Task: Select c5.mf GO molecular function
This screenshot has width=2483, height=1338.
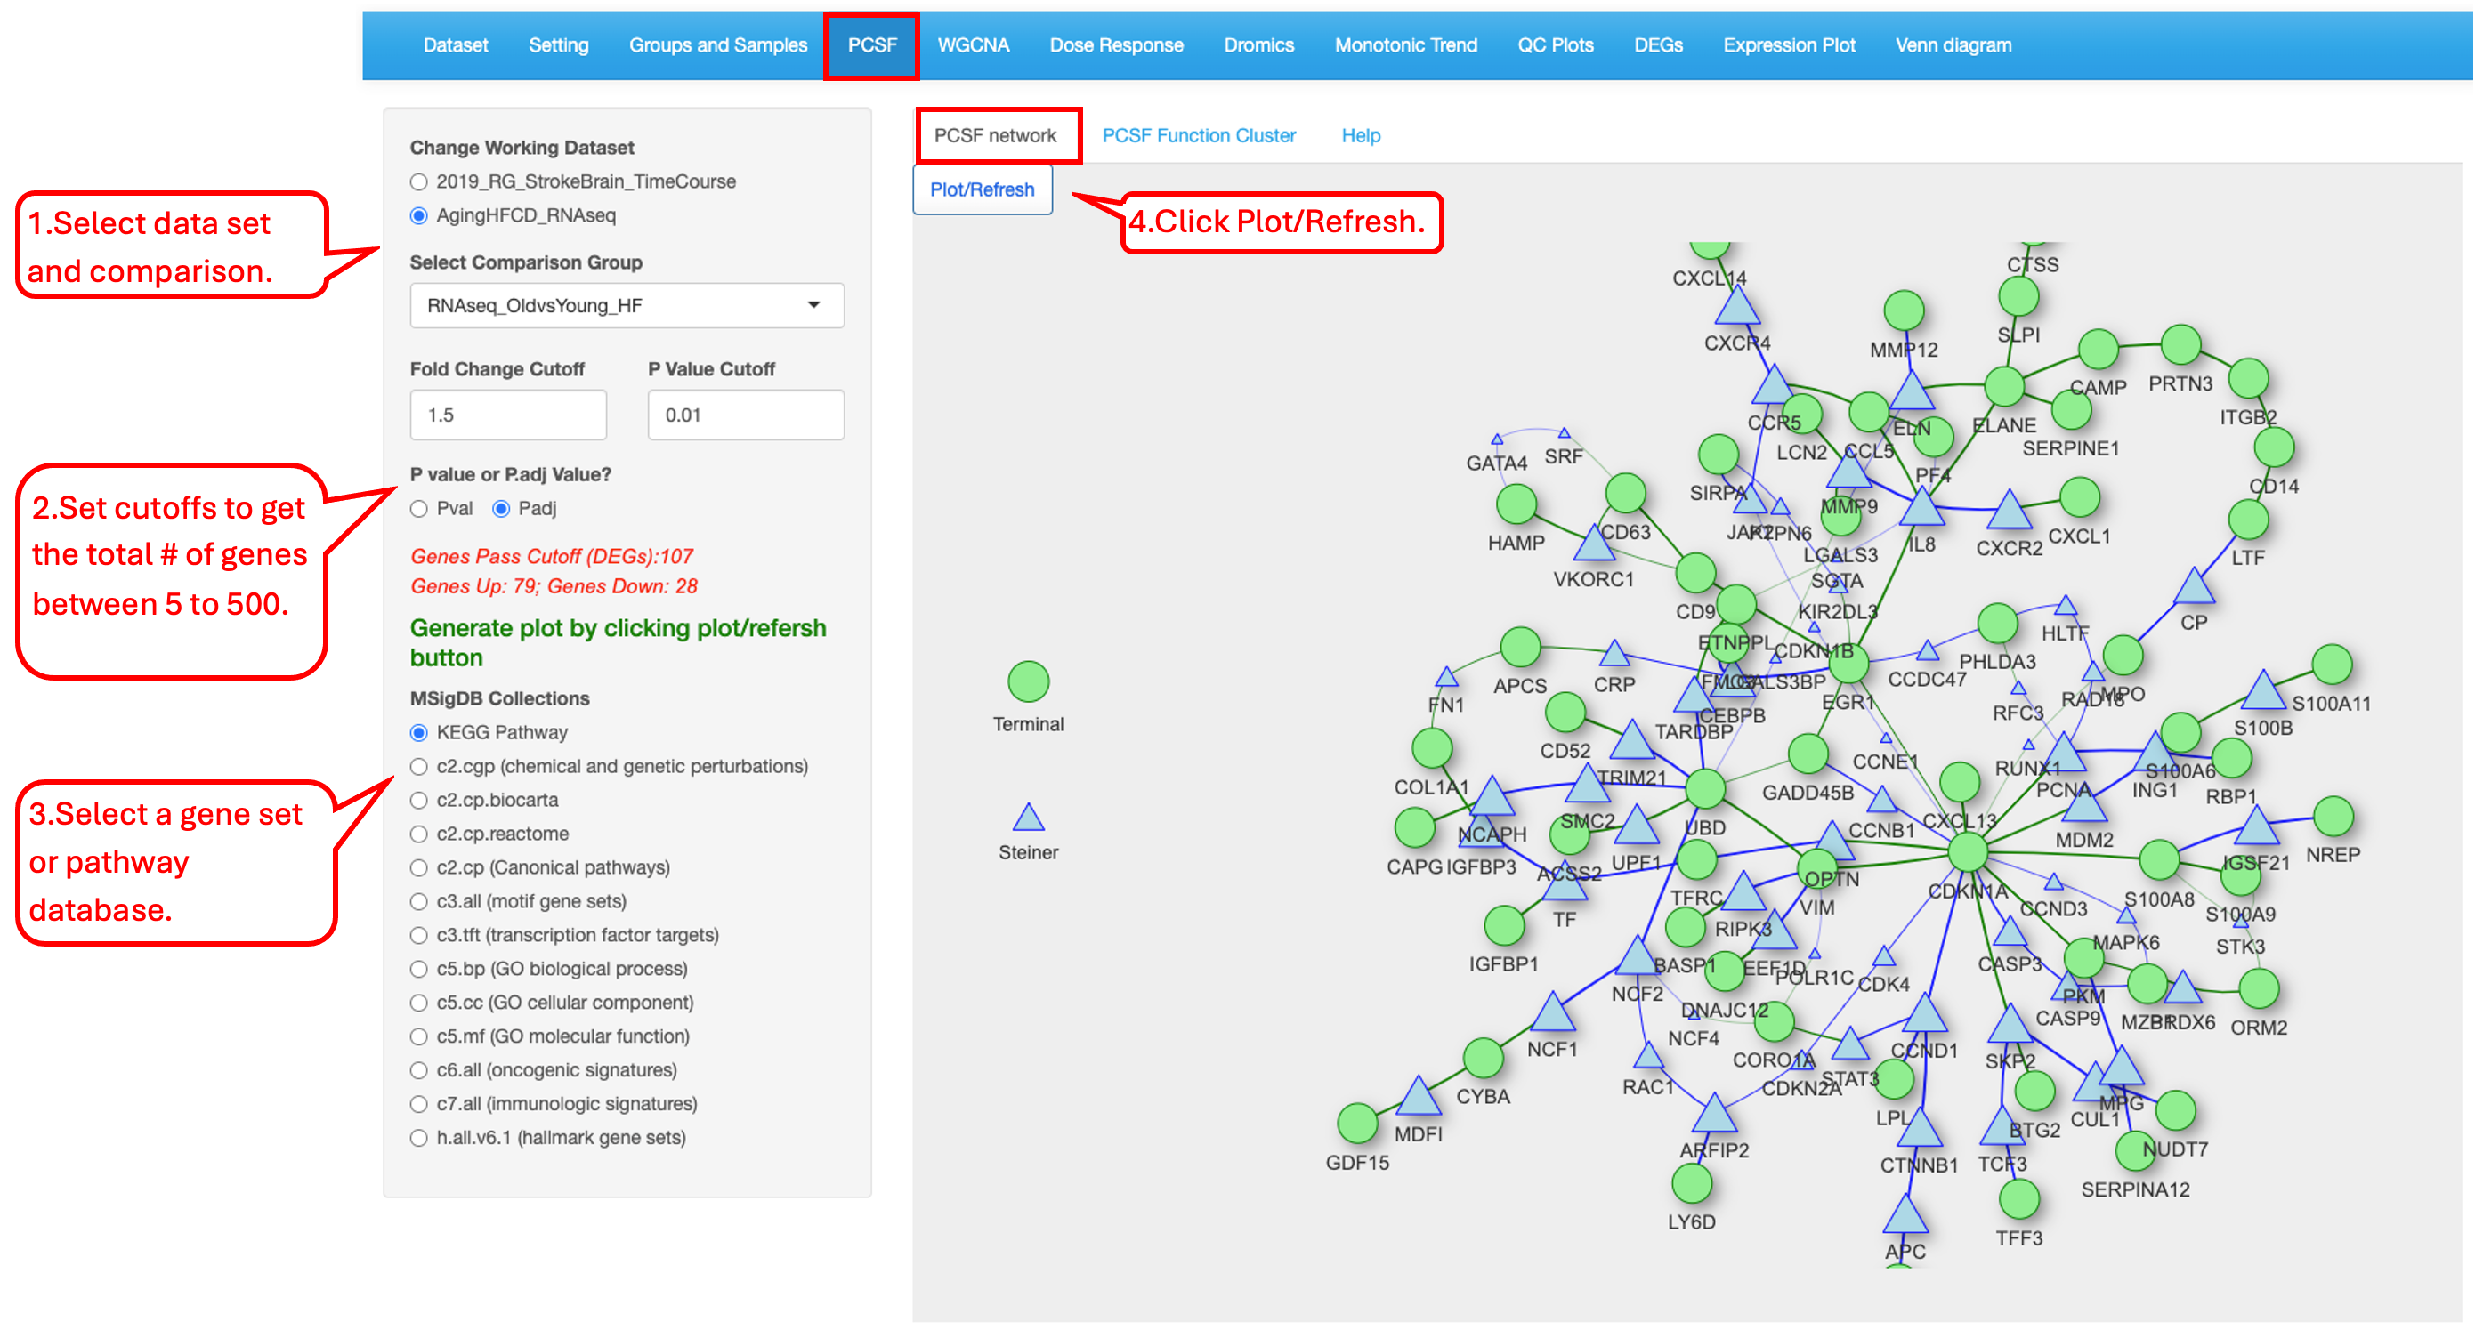Action: tap(418, 1036)
